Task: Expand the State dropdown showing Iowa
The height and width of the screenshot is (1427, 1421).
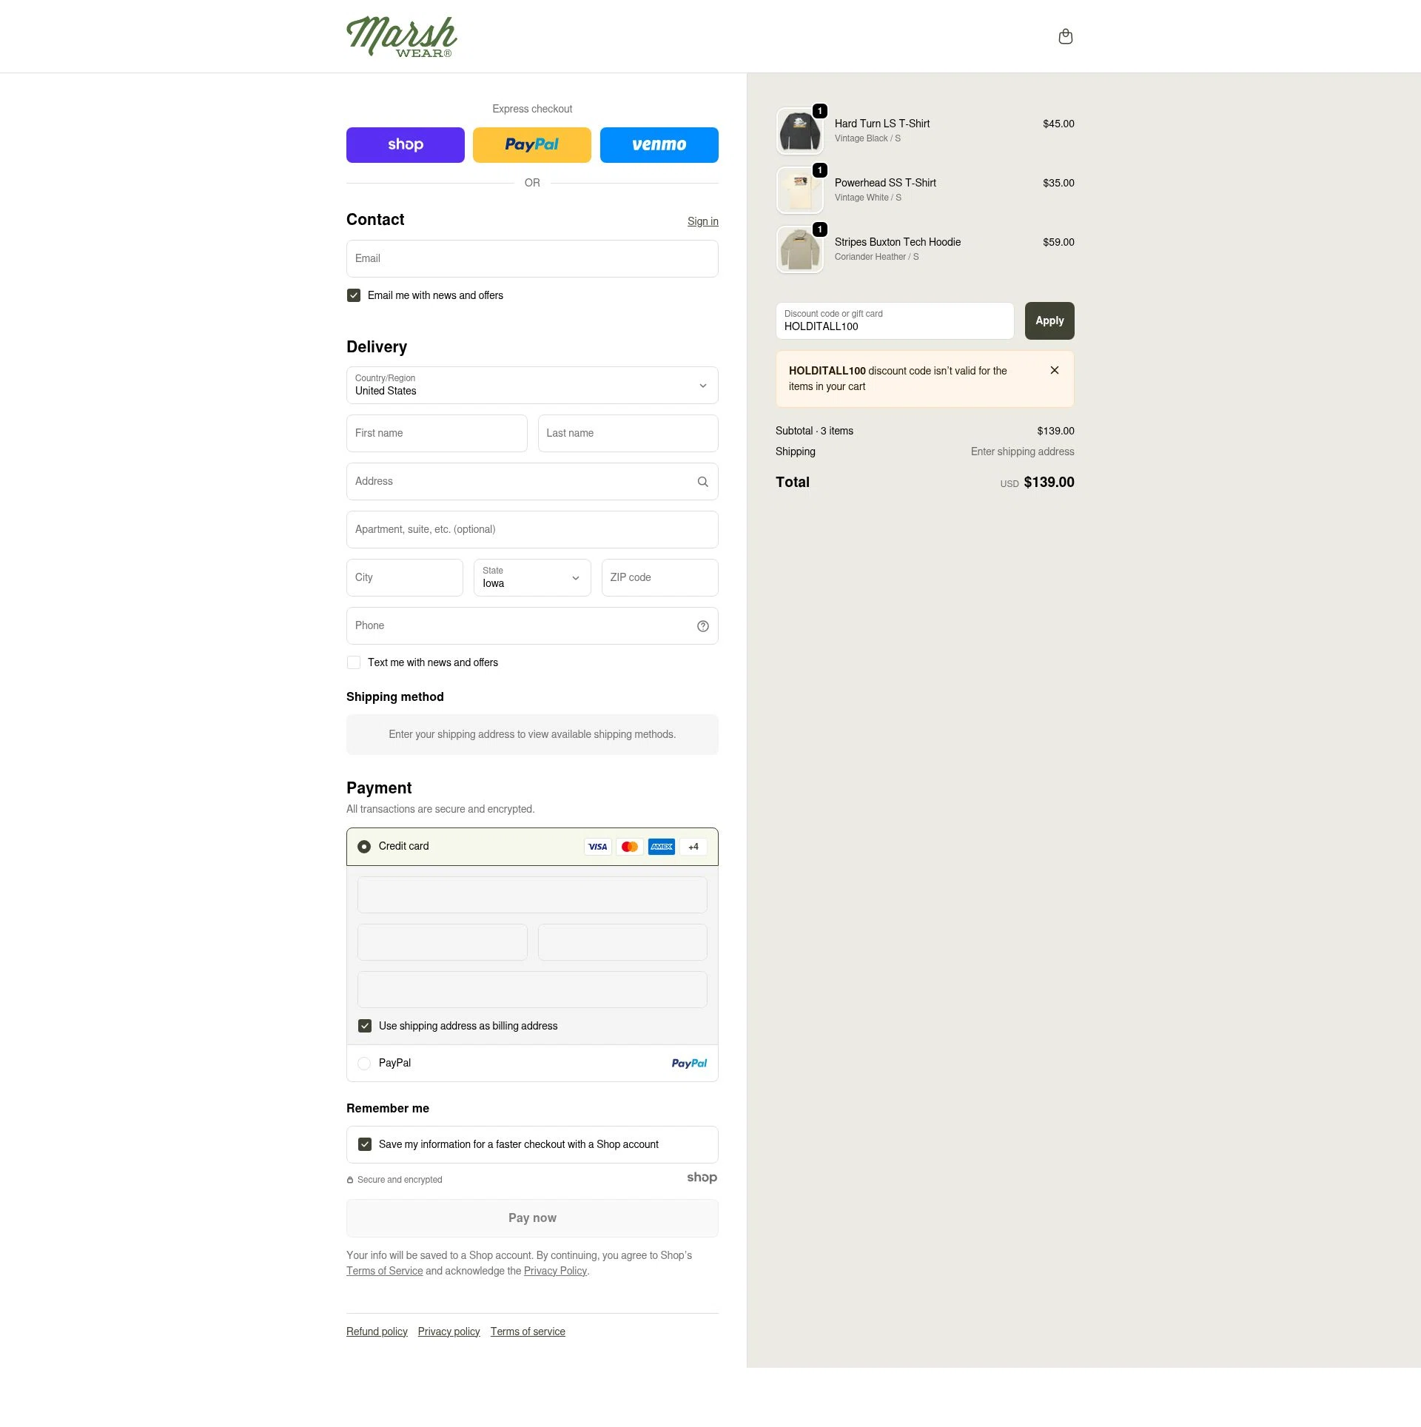Action: [x=531, y=578]
